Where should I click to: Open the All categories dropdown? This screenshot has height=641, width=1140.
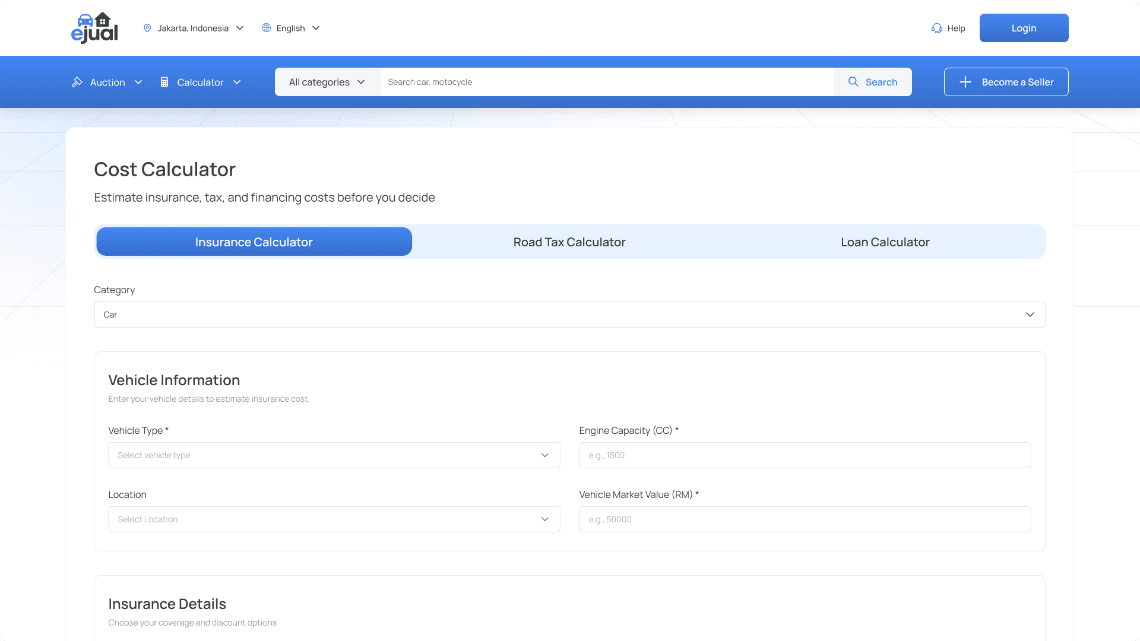(x=327, y=82)
